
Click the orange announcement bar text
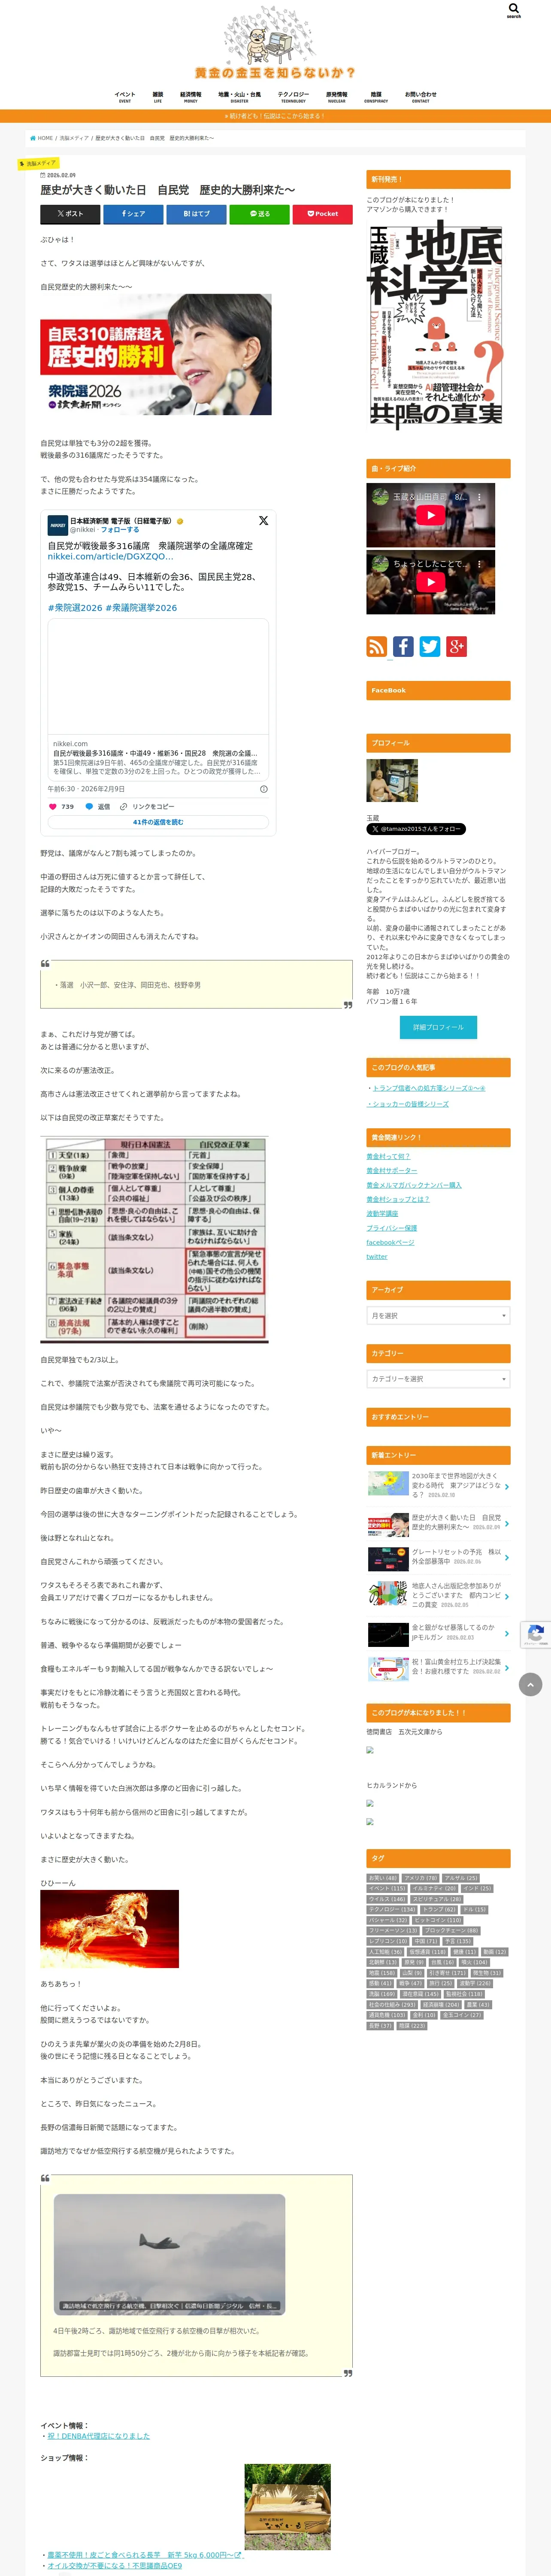[x=275, y=116]
